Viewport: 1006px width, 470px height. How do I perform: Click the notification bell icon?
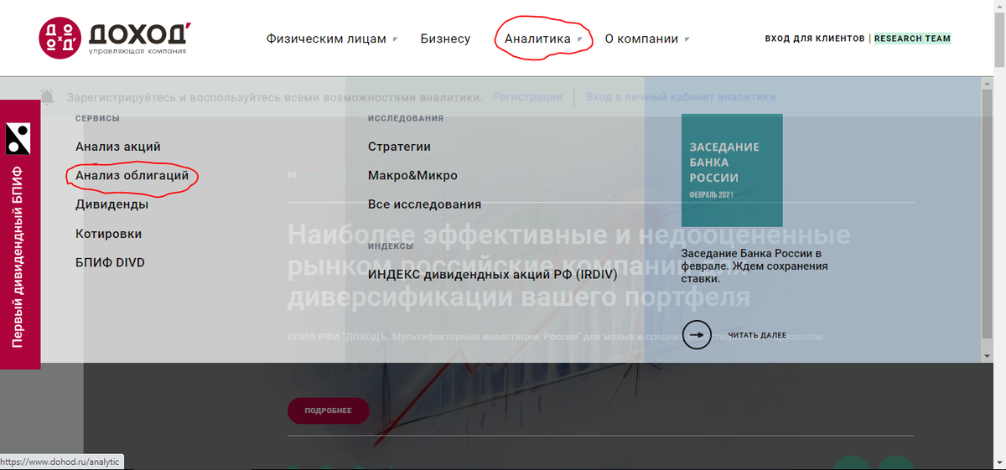coord(48,97)
